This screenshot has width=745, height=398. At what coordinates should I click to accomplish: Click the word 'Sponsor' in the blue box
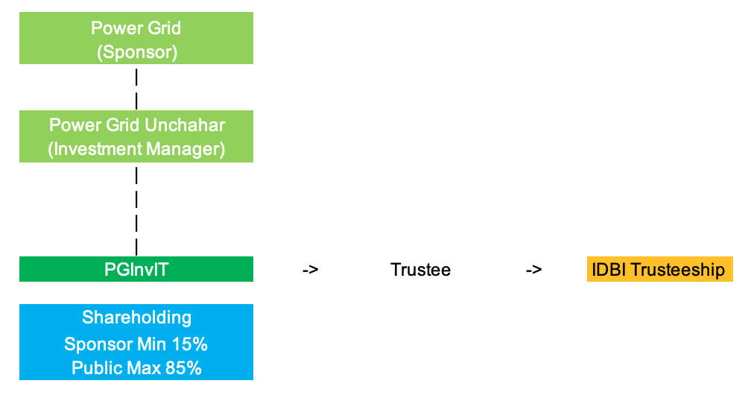pos(95,344)
